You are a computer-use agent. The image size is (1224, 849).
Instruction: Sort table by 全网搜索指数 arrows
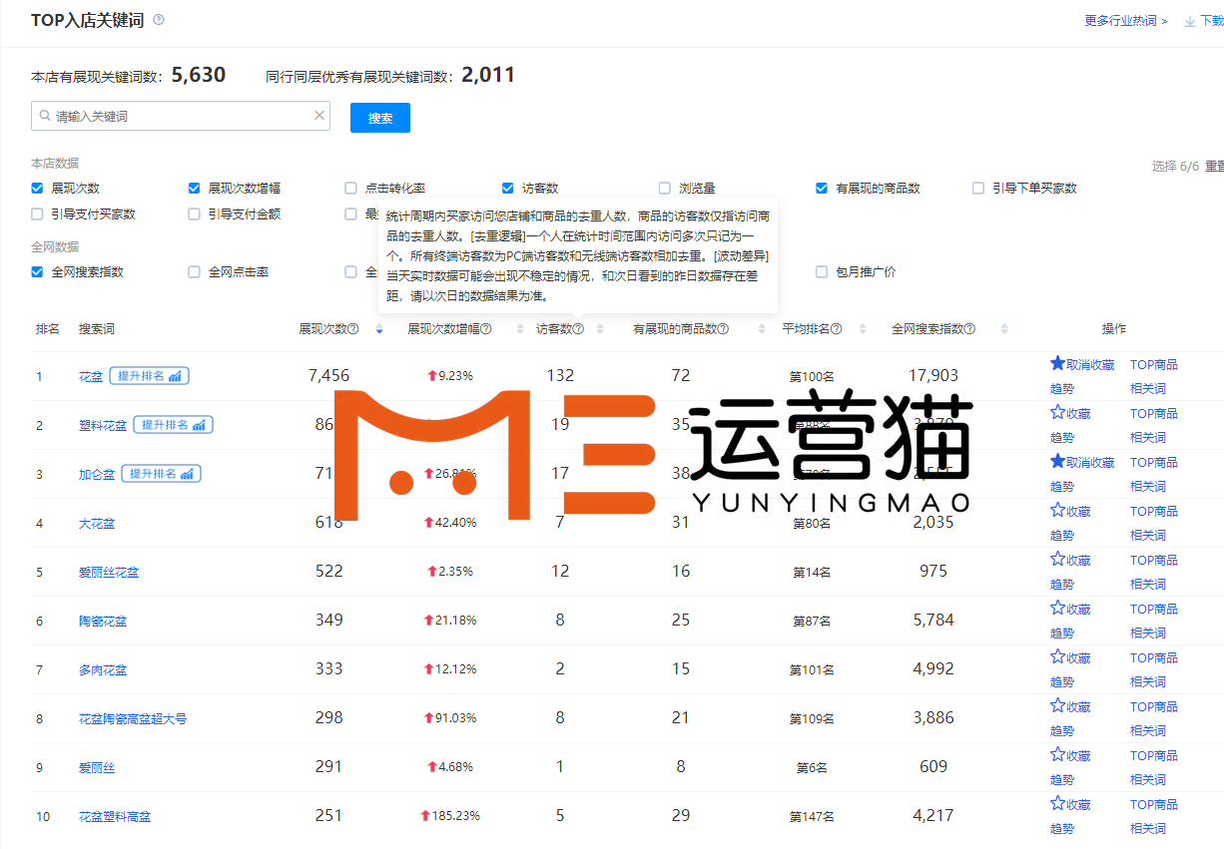coord(1004,329)
